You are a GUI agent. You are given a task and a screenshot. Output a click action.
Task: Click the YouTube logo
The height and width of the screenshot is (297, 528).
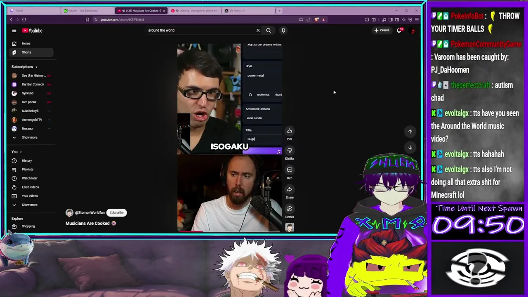pos(32,31)
